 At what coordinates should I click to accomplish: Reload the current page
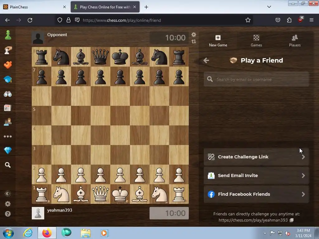[30, 20]
